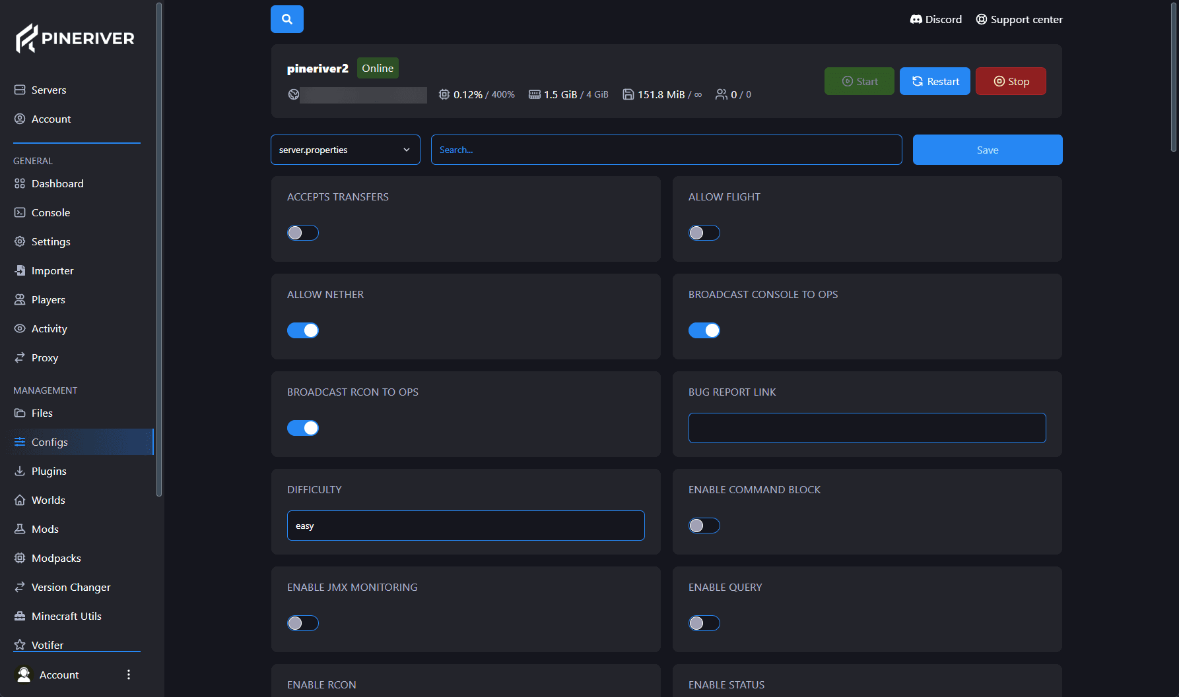Click the memory RAM icon
Screen dimensions: 1179x697
535,94
